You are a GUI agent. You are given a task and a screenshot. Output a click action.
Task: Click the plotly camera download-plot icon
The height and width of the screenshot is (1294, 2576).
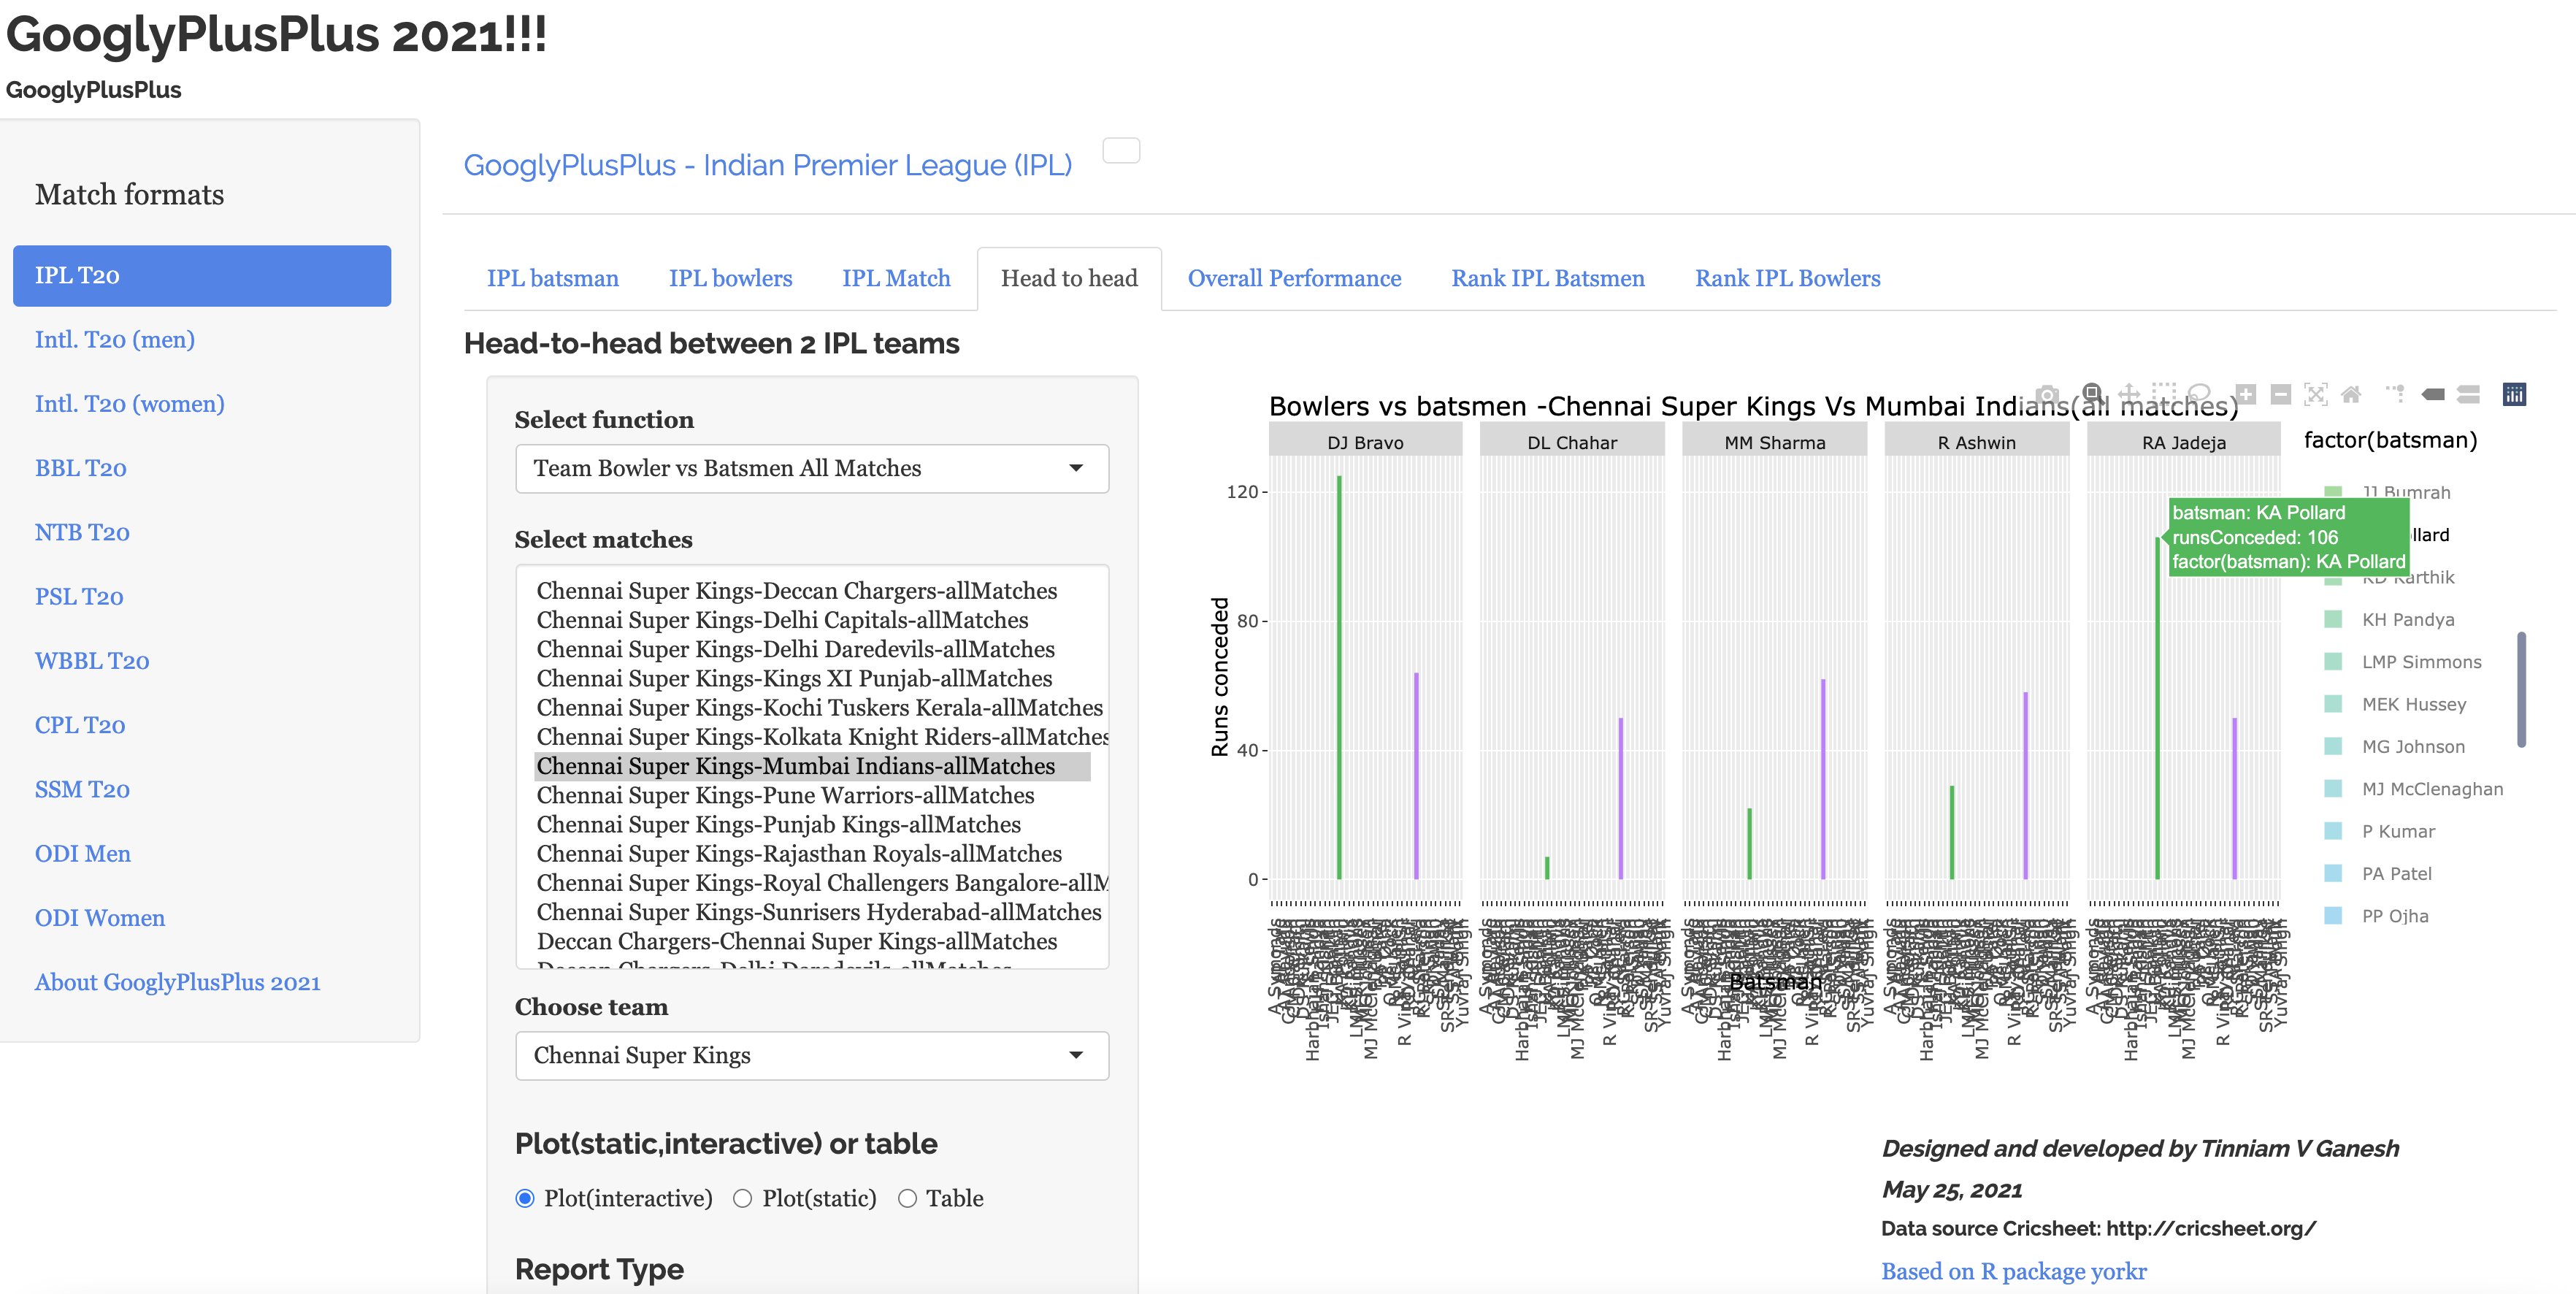[x=2047, y=394]
